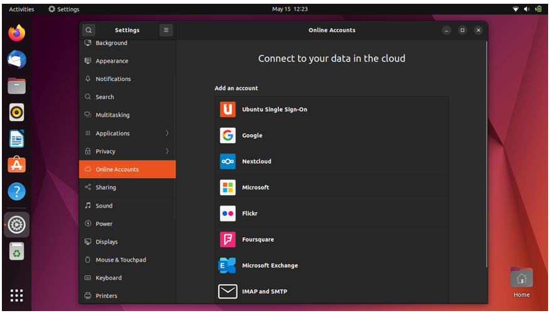Click the Flickr logo icon
This screenshot has height=313, width=550.
pyautogui.click(x=228, y=213)
